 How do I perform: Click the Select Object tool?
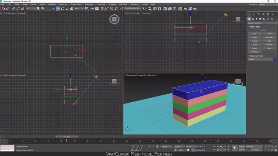click(x=38, y=9)
